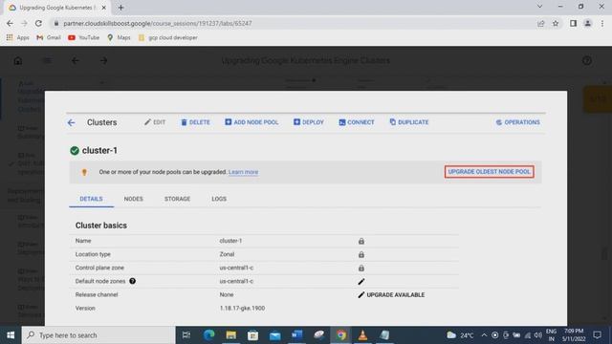This screenshot has width=612, height=344.
Task: Open the Chrome profile icon
Action: pyautogui.click(x=587, y=23)
